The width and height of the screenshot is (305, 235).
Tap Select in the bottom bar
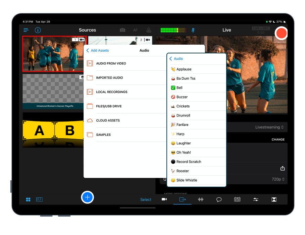coord(146,199)
